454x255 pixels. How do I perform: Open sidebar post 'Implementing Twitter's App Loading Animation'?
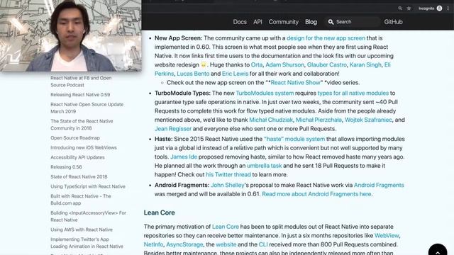click(x=87, y=243)
